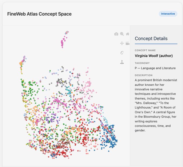
Task: Click the isolated pink cluster at plot top
Action: click(63, 42)
